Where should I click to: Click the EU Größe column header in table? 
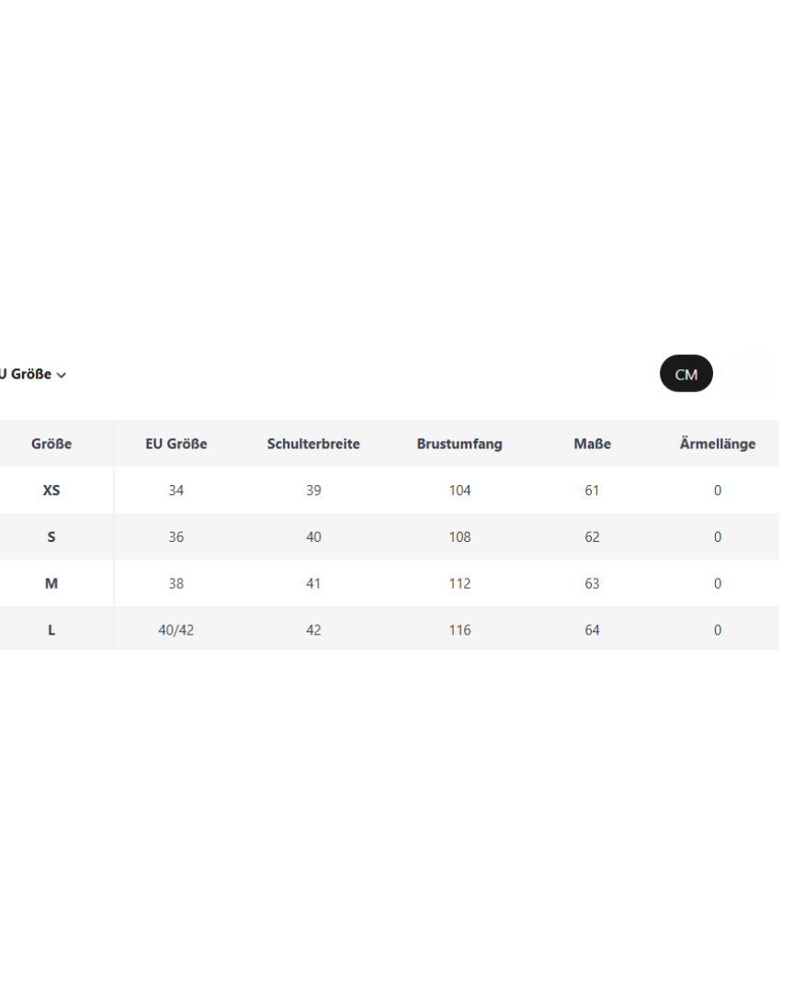pyautogui.click(x=176, y=444)
